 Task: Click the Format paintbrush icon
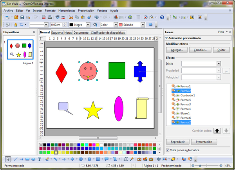[89, 17]
